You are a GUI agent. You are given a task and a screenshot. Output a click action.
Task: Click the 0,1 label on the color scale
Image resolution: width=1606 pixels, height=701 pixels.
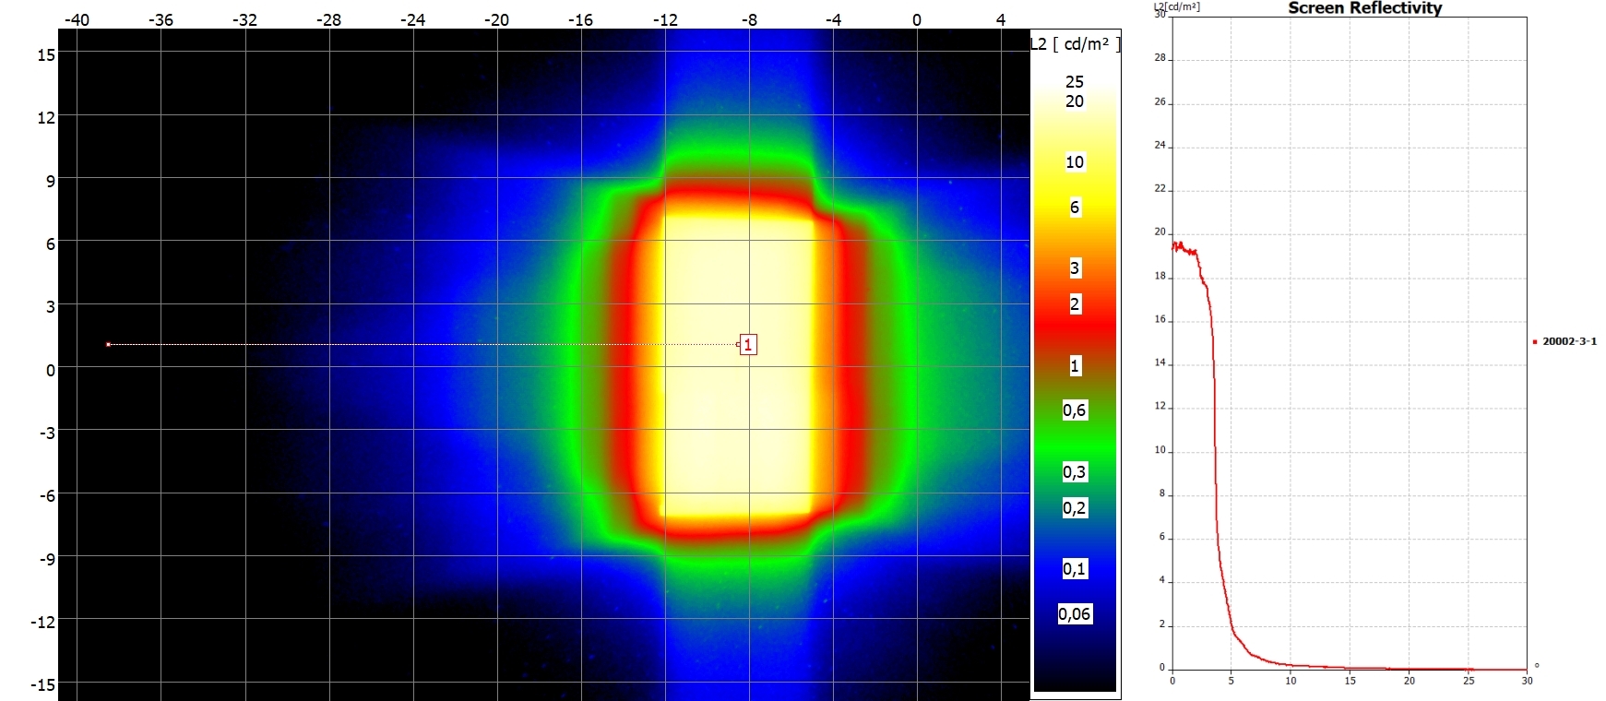(1075, 569)
